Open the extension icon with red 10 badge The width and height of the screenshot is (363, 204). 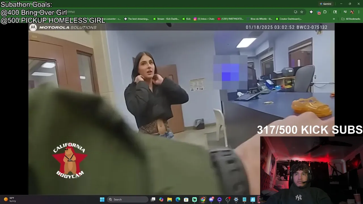click(x=318, y=12)
